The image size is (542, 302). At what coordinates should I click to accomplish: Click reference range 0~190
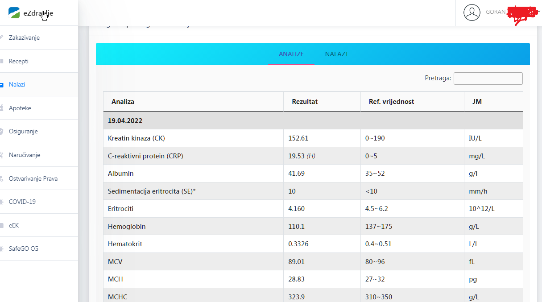[375, 138]
